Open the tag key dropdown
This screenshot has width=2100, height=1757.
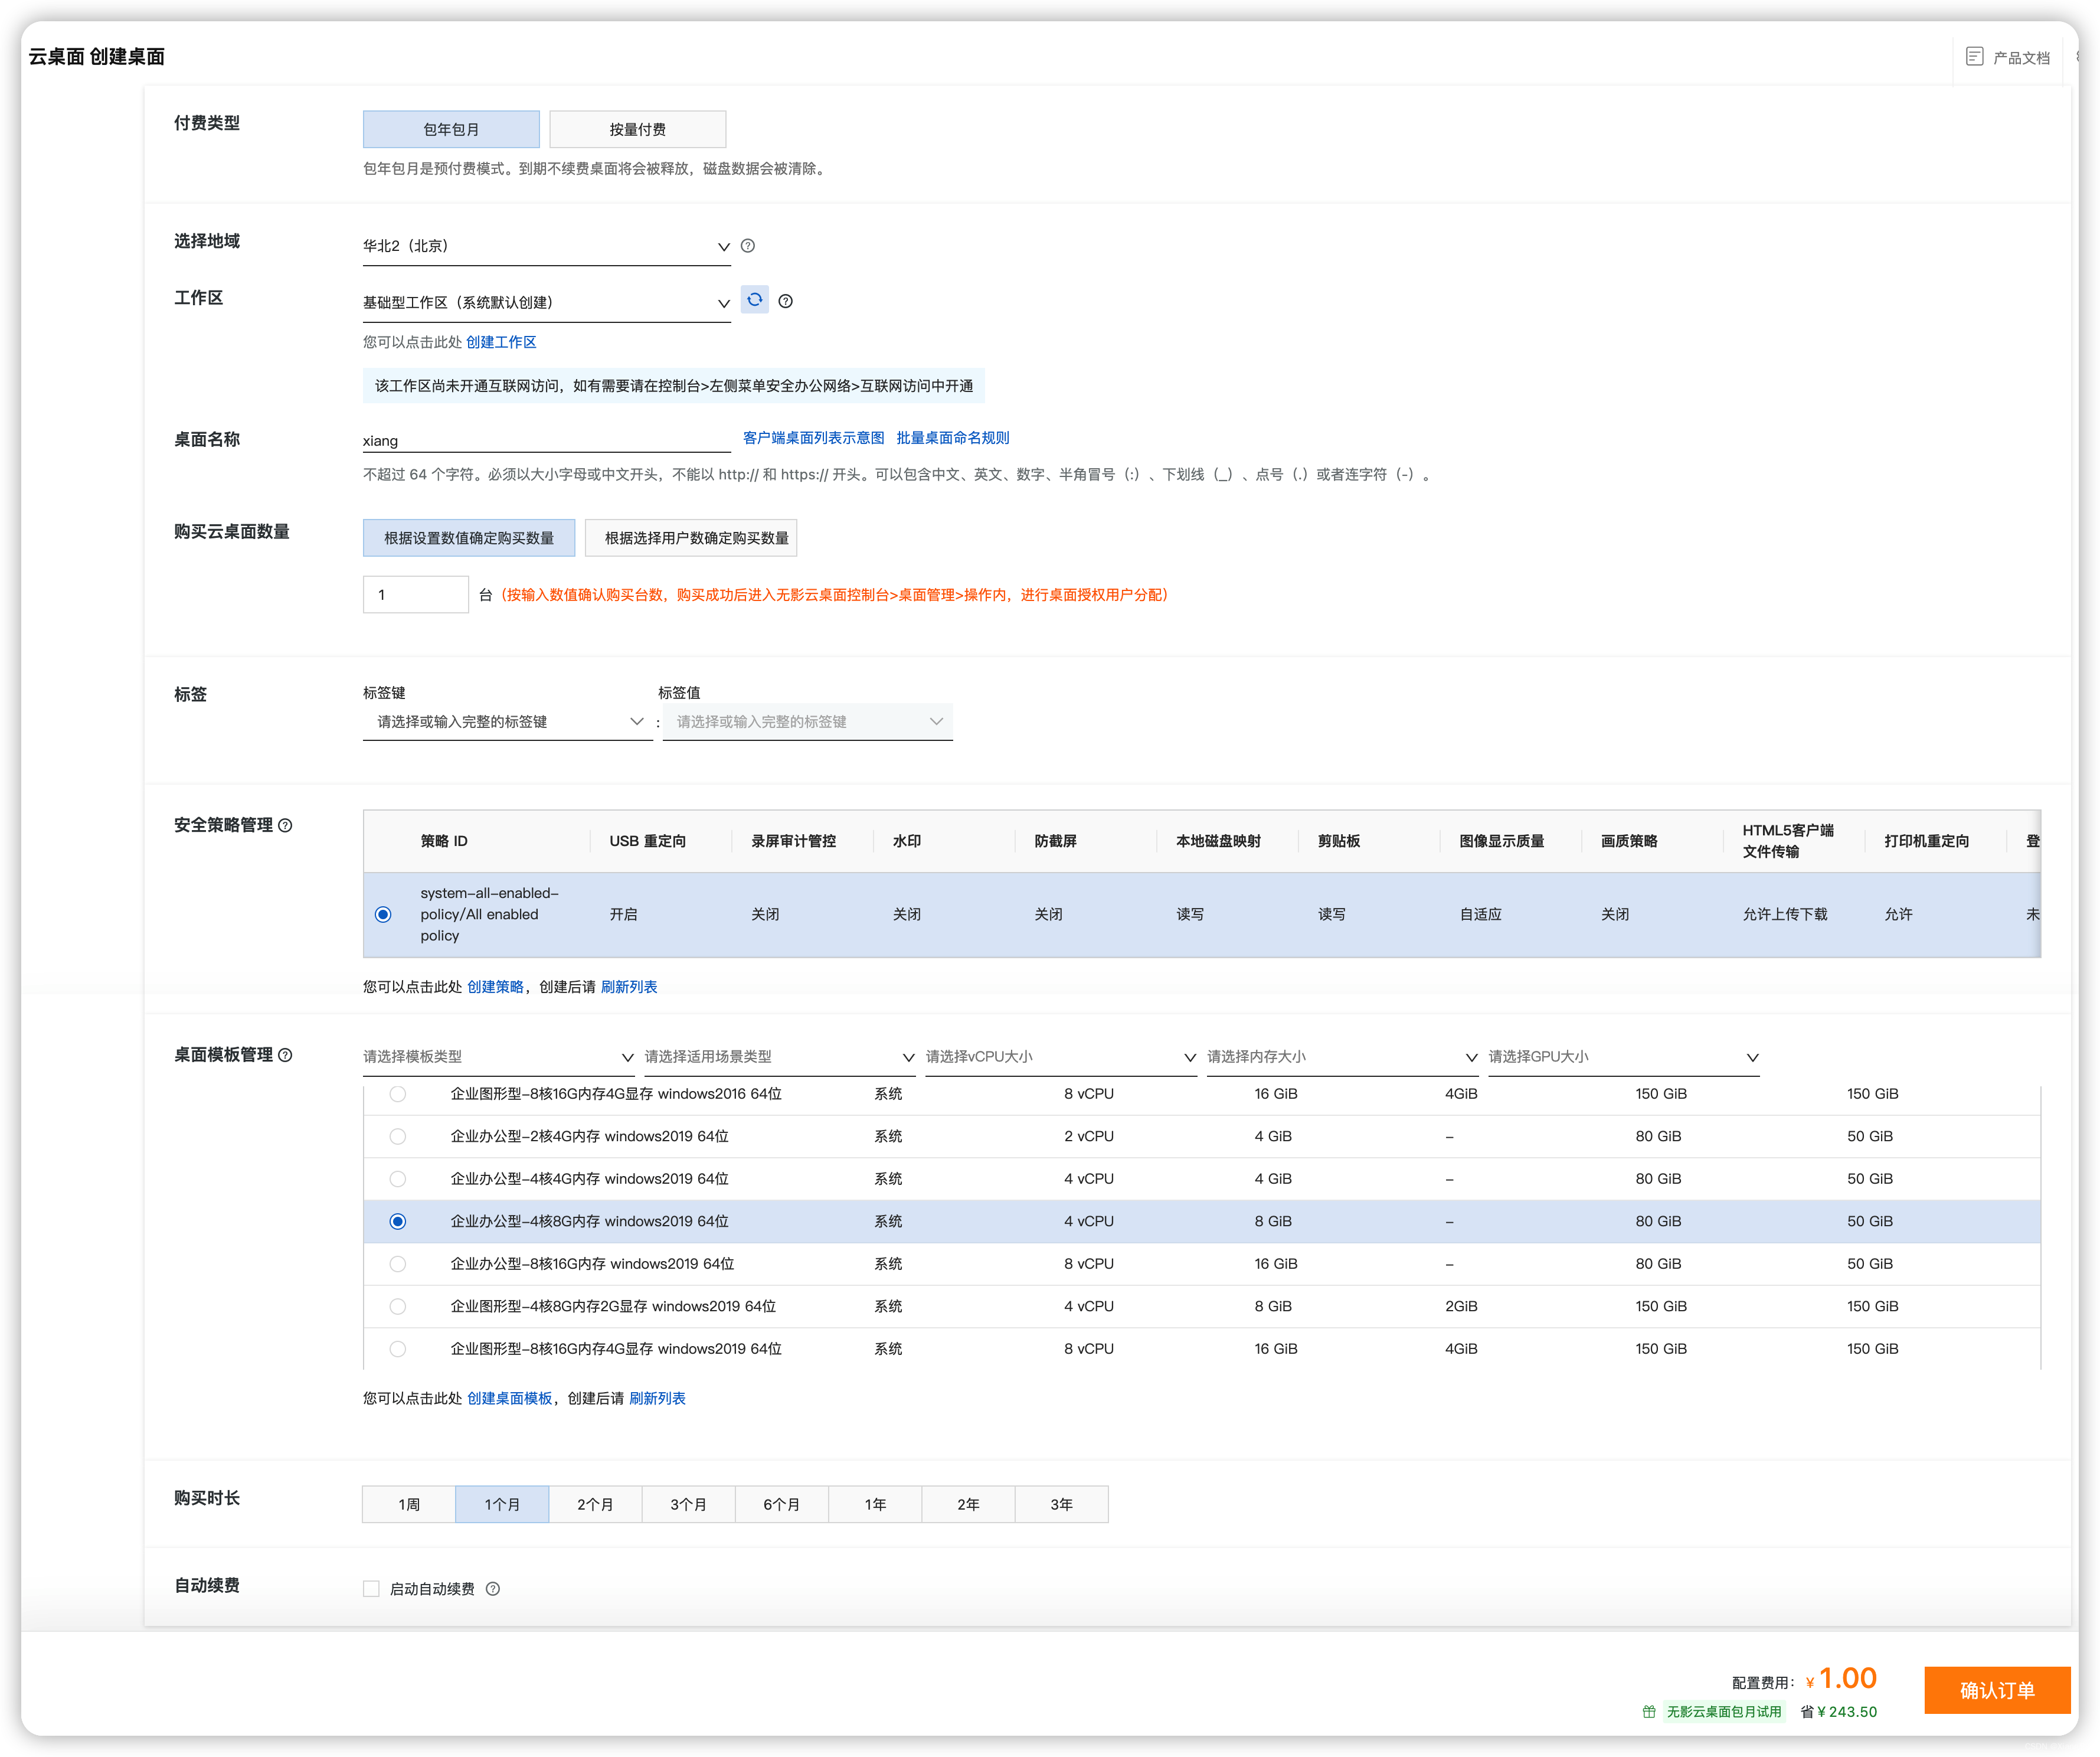[x=507, y=723]
